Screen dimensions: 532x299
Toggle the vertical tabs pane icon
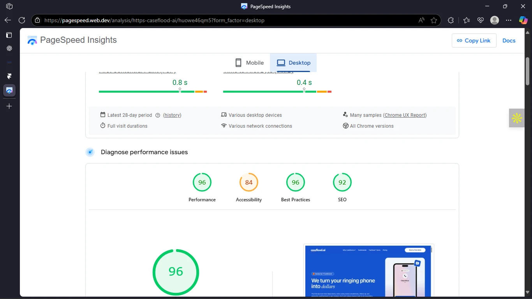(x=9, y=35)
